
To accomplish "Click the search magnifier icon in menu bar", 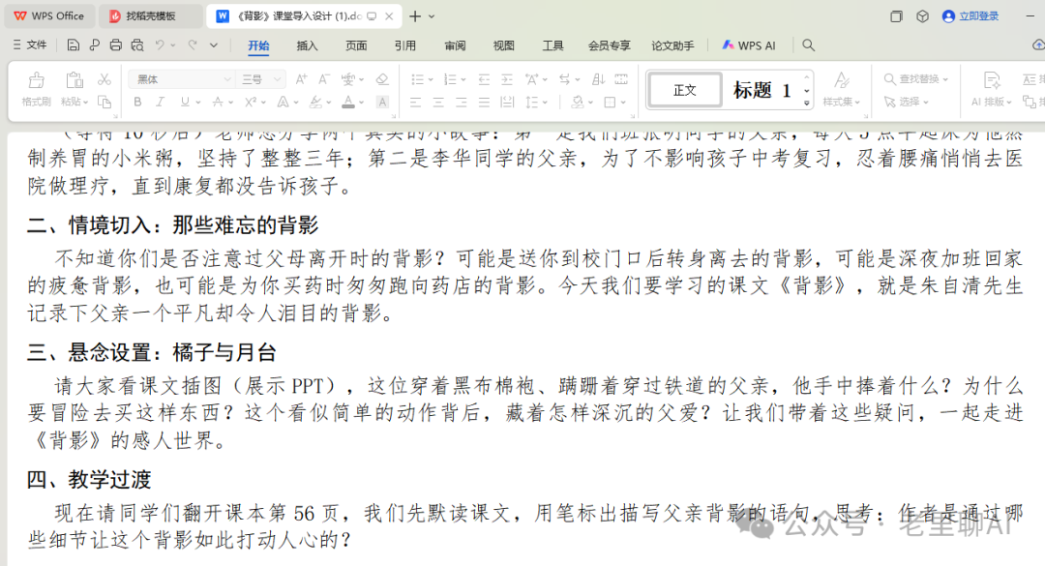I will (808, 45).
